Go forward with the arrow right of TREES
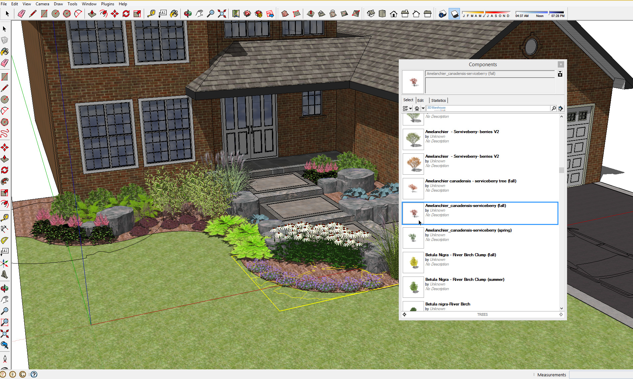This screenshot has height=379, width=633. pos(561,314)
